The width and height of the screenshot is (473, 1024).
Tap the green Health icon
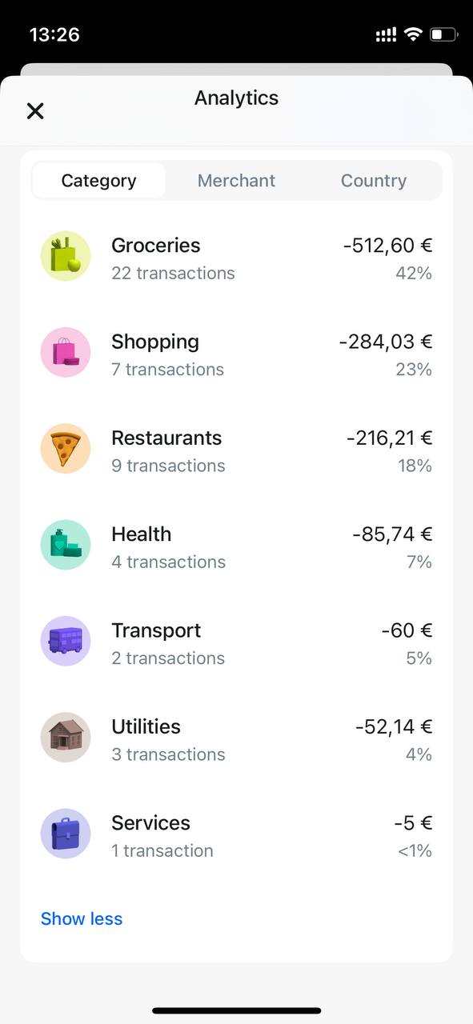coord(66,546)
